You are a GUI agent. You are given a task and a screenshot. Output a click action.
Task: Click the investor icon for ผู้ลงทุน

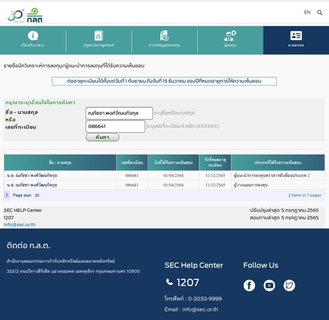pos(230,35)
